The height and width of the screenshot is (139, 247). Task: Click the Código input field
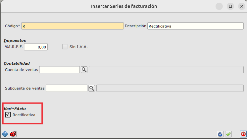coord(72,26)
